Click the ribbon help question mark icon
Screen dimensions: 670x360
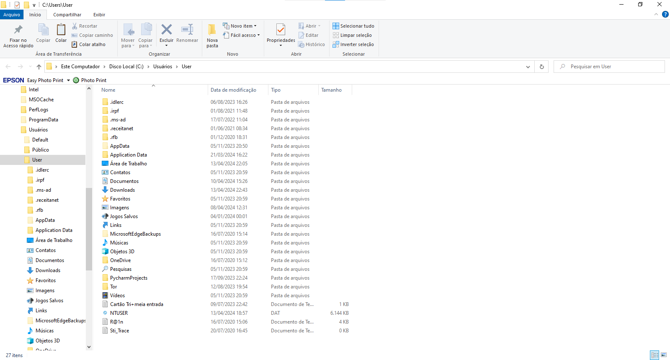click(665, 14)
